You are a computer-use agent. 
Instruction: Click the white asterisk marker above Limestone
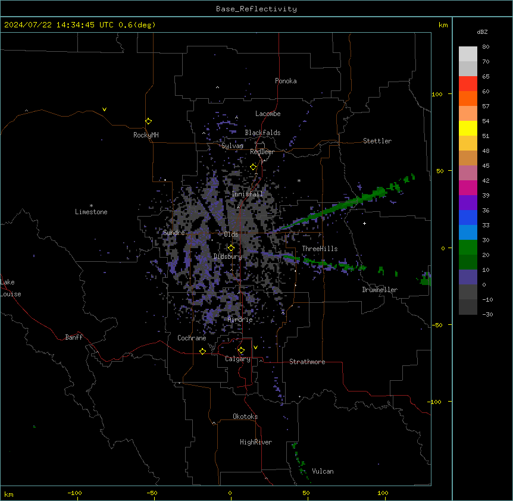coord(91,206)
